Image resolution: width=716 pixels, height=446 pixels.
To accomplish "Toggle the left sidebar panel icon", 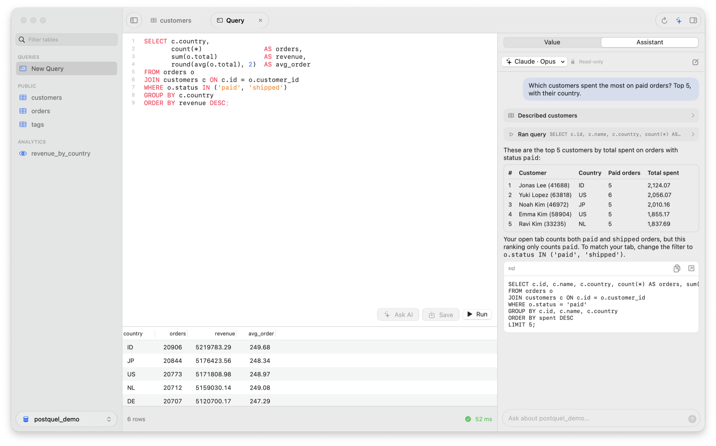I will 134,20.
